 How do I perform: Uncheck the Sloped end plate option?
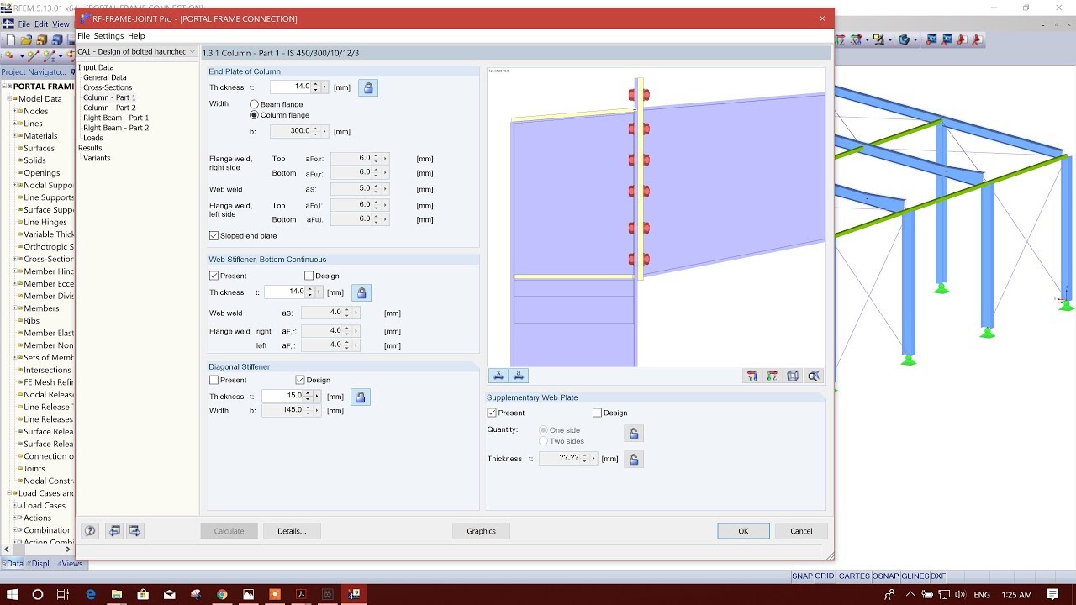[x=214, y=235]
